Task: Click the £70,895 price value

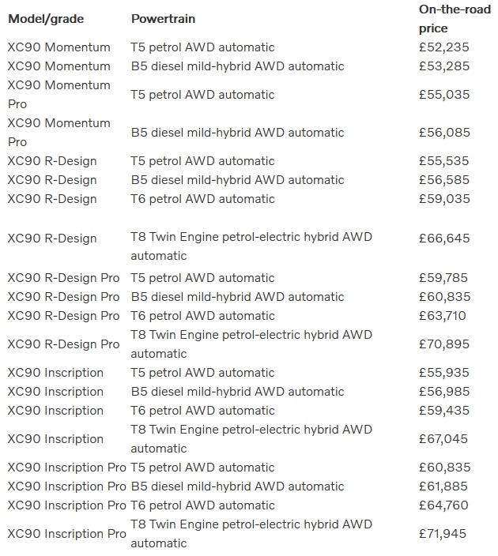Action: point(443,344)
